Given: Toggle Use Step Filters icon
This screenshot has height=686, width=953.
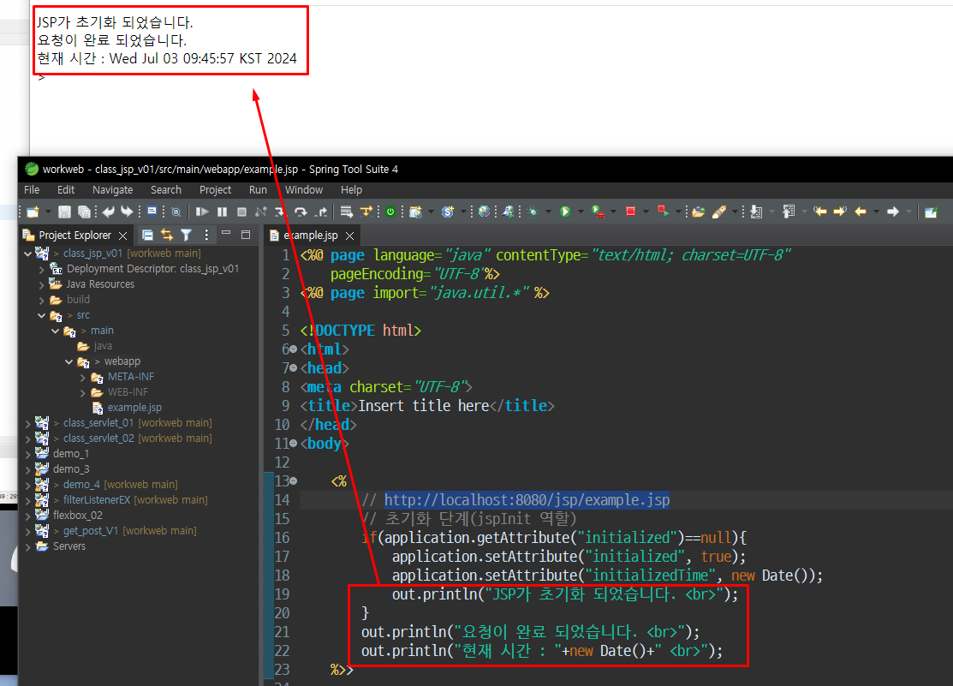Looking at the screenshot, I should [366, 211].
